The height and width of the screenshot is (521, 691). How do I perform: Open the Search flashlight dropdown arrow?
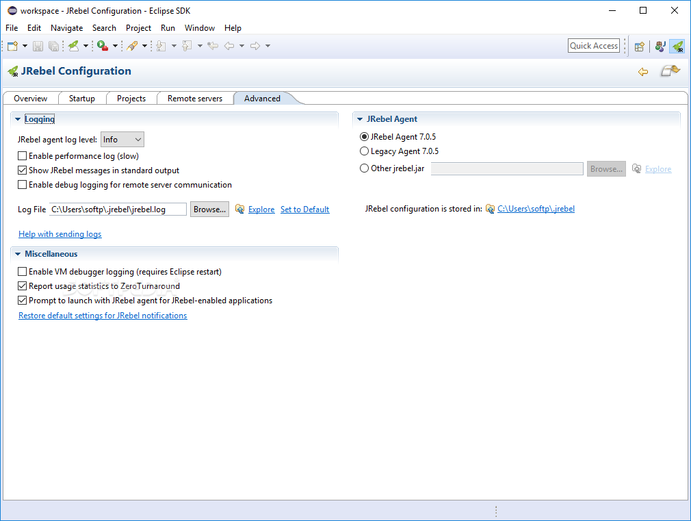pyautogui.click(x=144, y=46)
